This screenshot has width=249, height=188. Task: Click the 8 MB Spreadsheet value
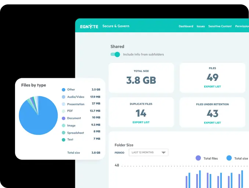[x=97, y=131]
